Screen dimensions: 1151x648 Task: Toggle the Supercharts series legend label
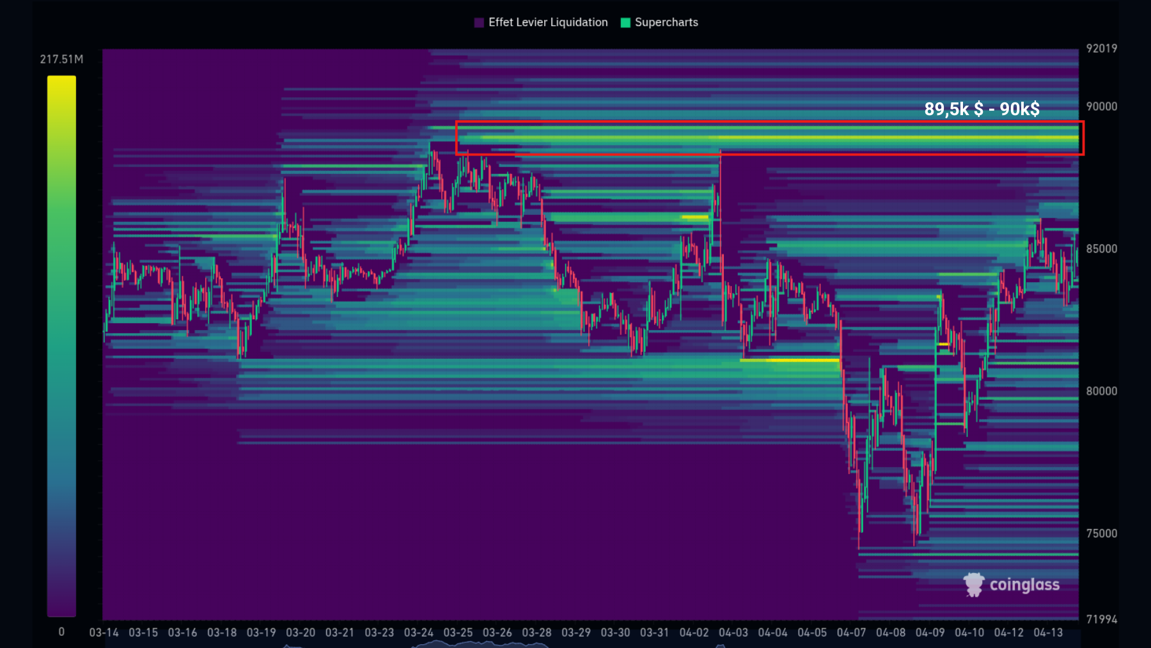click(x=666, y=22)
